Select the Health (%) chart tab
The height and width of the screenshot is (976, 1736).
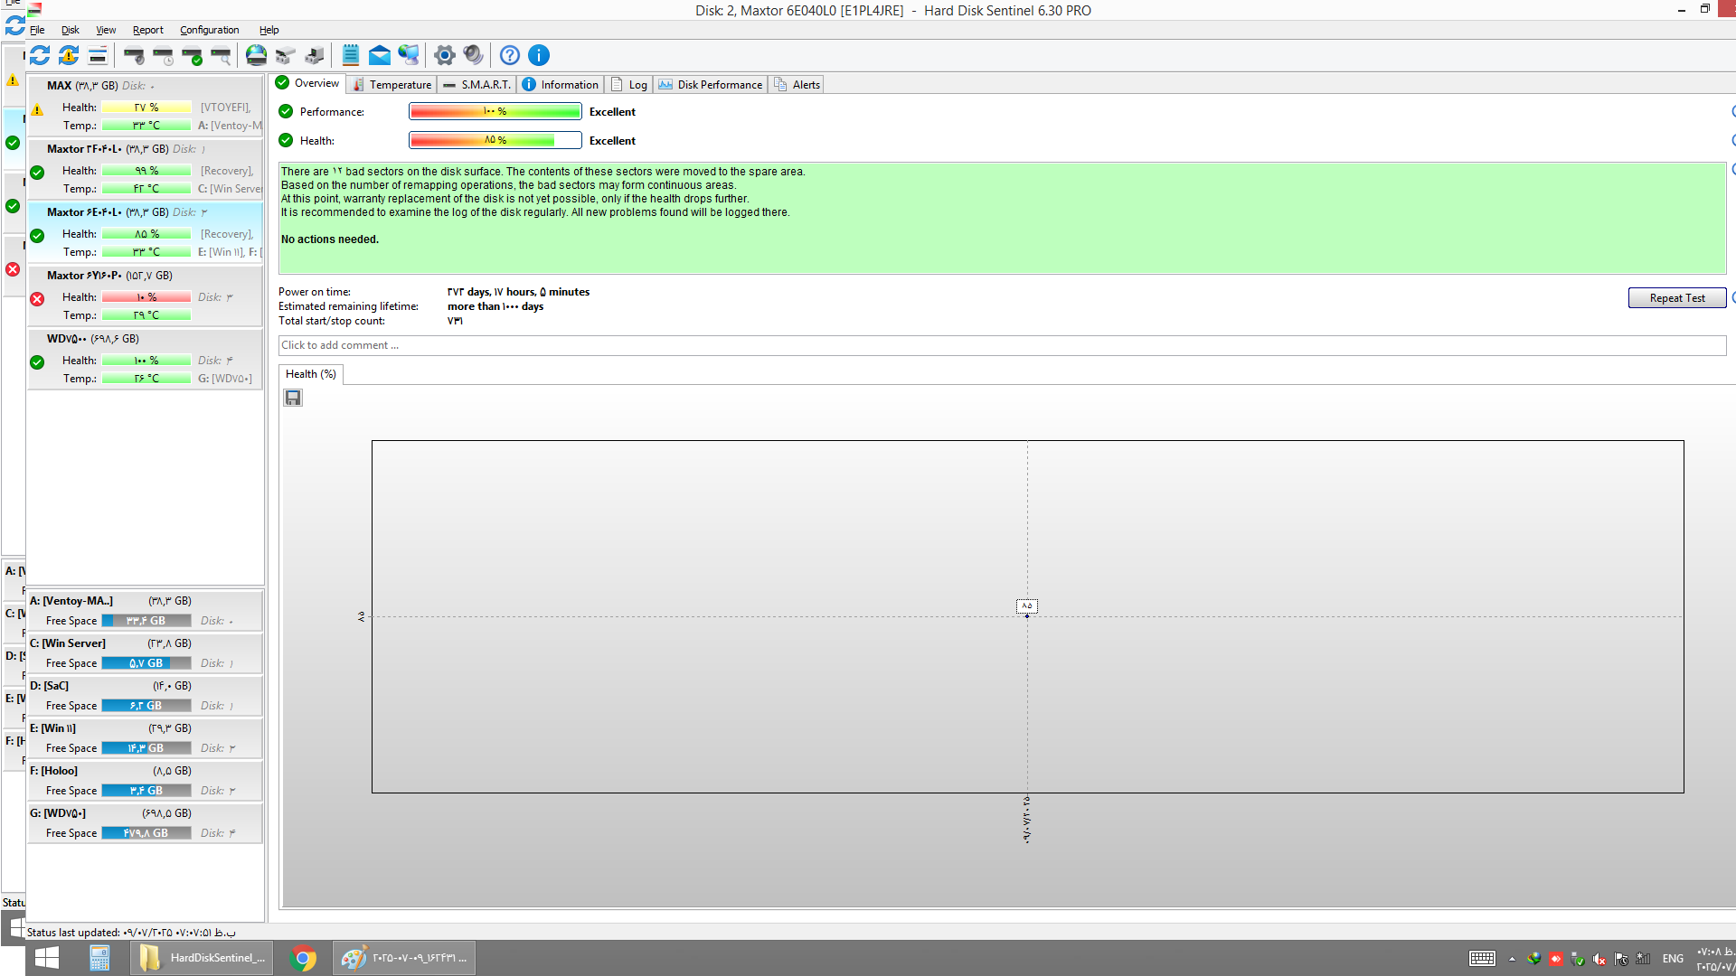(310, 374)
